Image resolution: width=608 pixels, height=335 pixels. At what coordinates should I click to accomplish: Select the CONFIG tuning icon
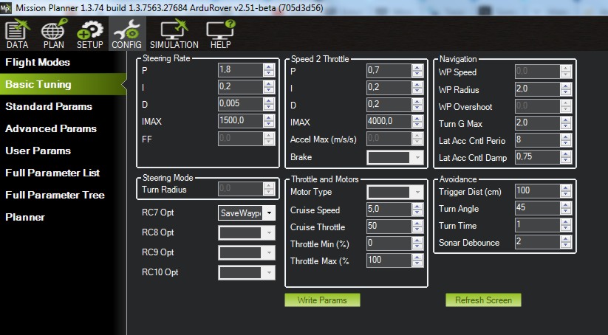tap(127, 35)
